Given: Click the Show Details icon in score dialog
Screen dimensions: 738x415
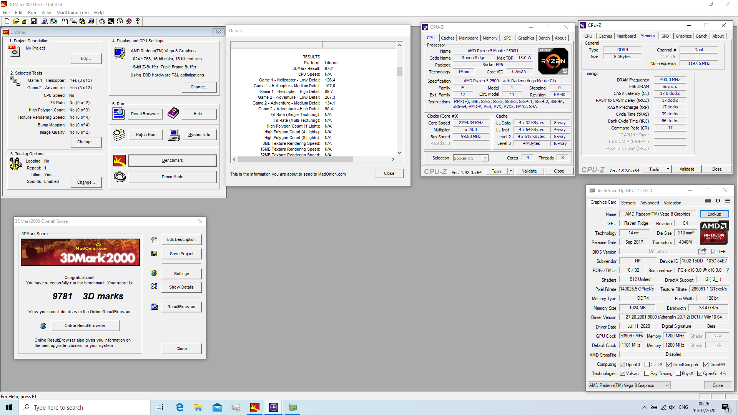Looking at the screenshot, I should coord(154,286).
